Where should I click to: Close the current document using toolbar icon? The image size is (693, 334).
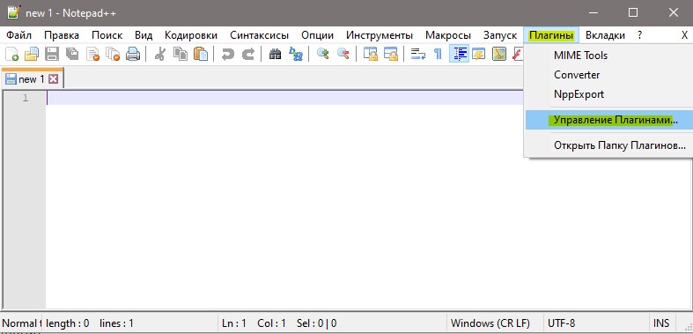92,54
